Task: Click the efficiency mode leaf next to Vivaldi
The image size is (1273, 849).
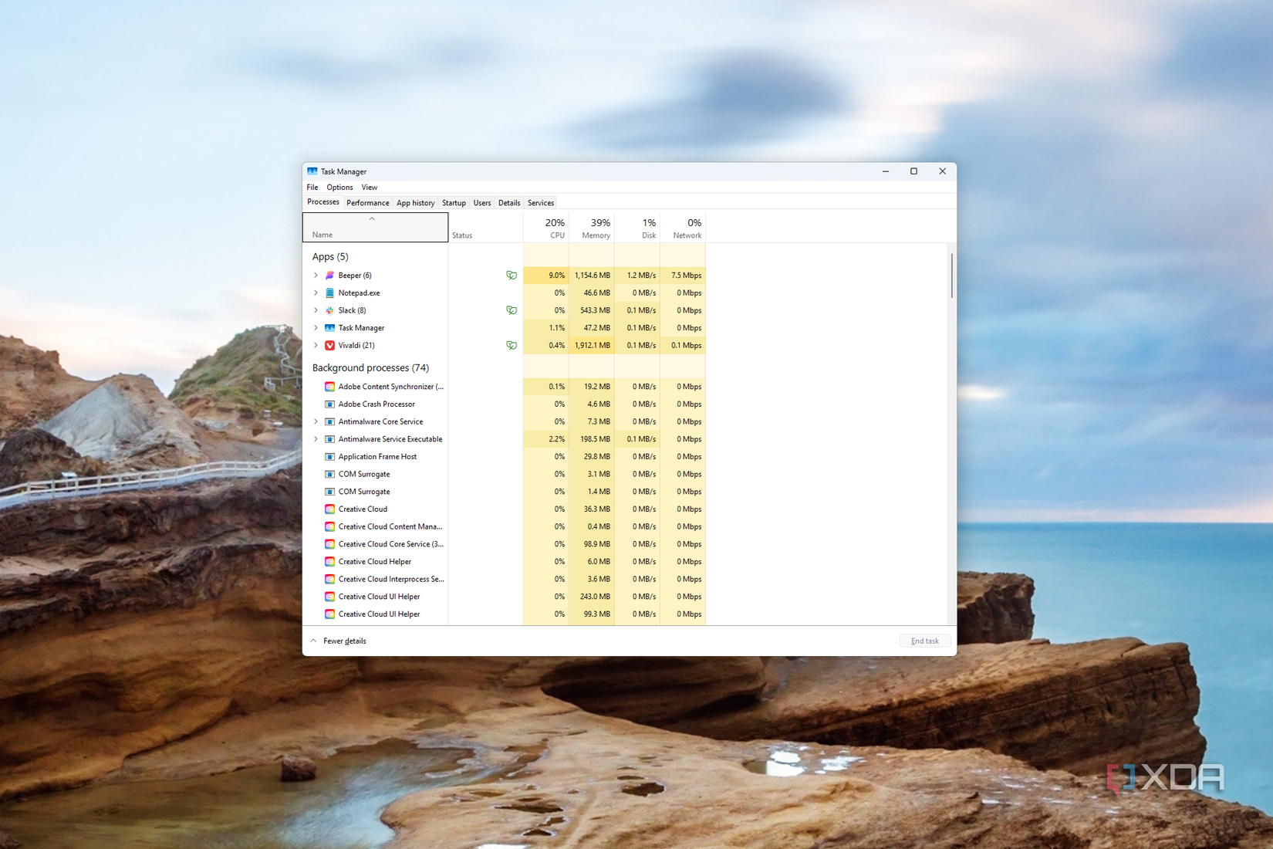Action: click(512, 345)
